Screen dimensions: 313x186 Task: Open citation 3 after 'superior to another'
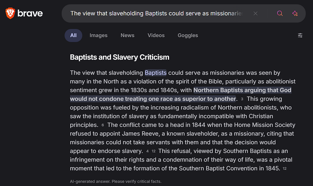point(242,99)
